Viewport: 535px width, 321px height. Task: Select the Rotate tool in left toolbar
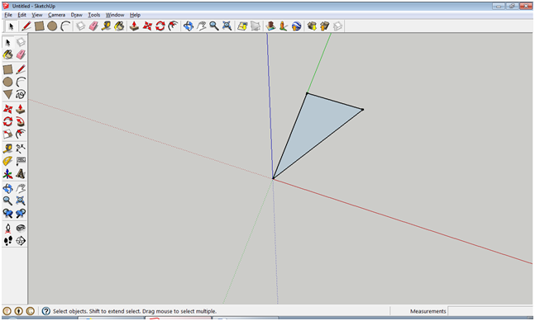coord(7,121)
